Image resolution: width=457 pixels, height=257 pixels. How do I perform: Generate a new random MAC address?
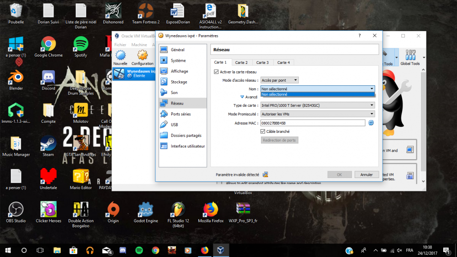tap(371, 123)
